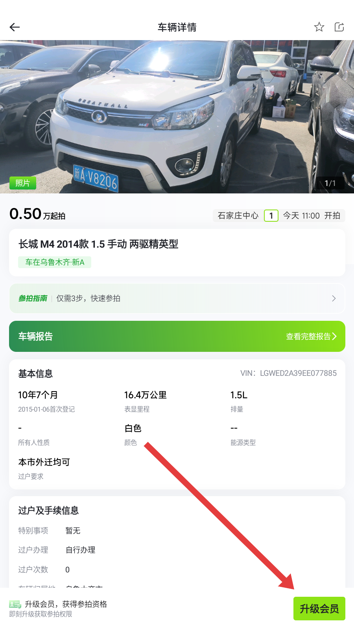Tap the 车在乌鲁木齐·新A location tag
The width and height of the screenshot is (354, 629).
(55, 262)
